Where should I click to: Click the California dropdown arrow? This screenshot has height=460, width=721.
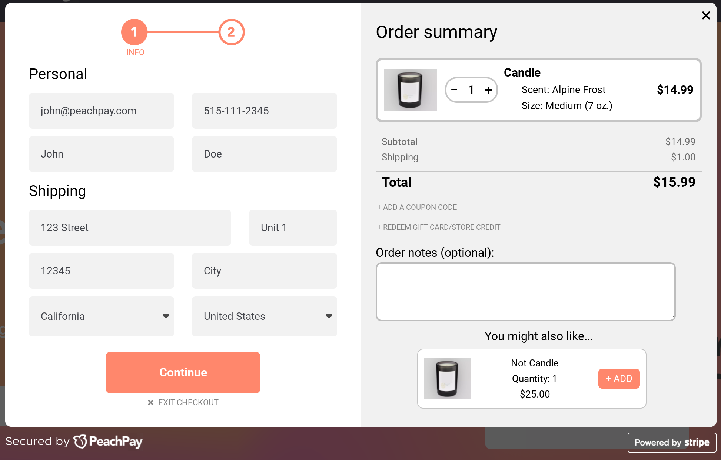[166, 316]
